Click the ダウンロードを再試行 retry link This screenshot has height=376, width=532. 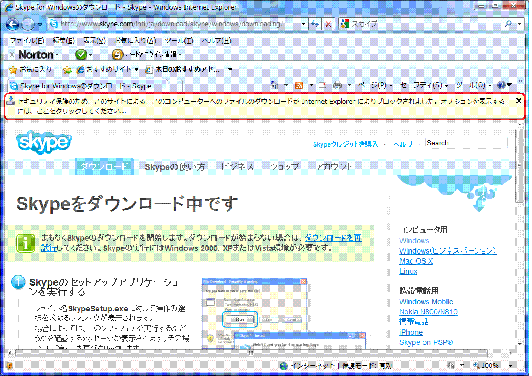[x=333, y=238]
